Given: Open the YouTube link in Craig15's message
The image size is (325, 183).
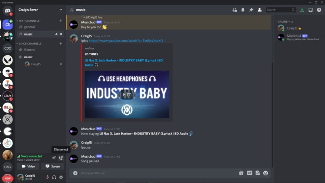Looking at the screenshot, I should (x=126, y=41).
